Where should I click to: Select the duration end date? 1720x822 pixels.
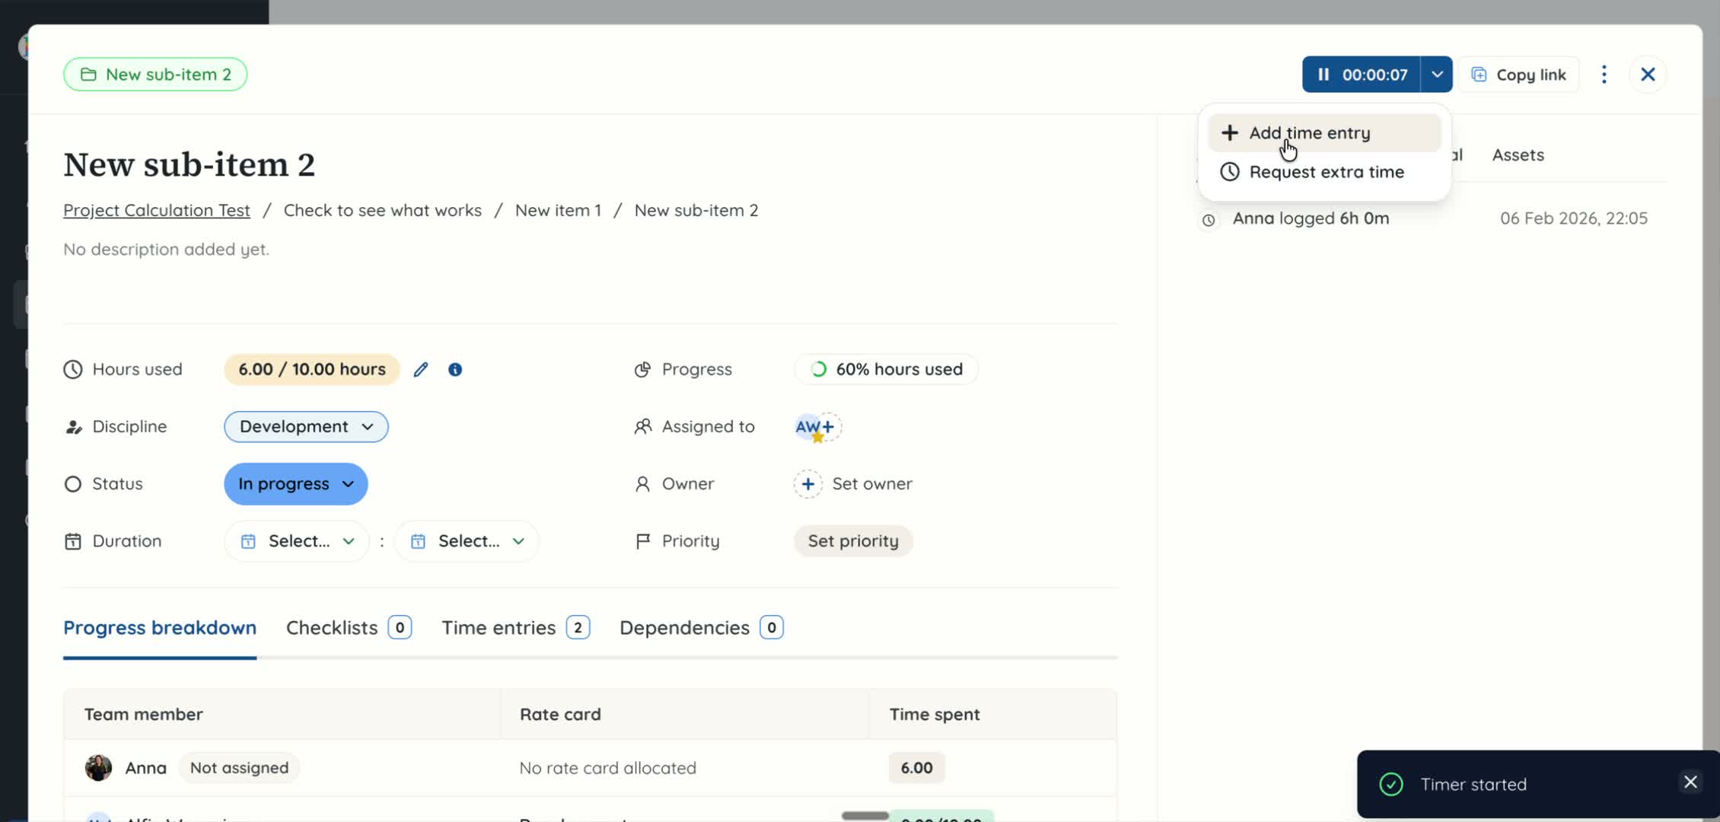click(x=467, y=541)
